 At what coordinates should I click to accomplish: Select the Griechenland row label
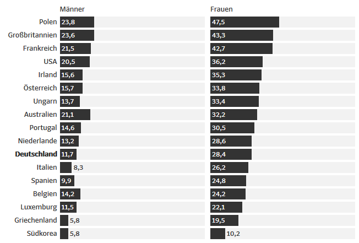tap(36, 220)
